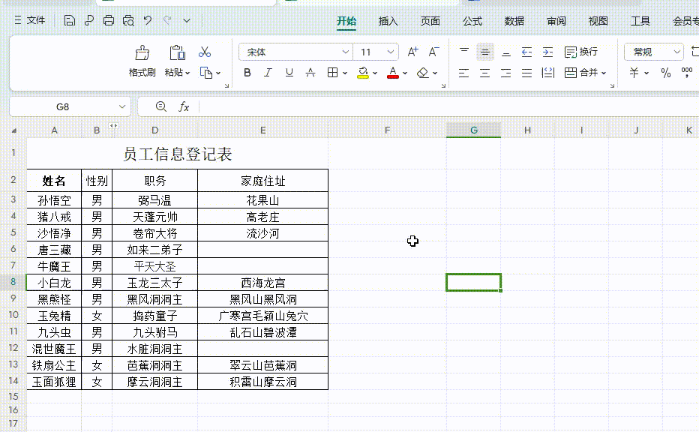
Task: Increase indent of cell content
Action: point(547,52)
